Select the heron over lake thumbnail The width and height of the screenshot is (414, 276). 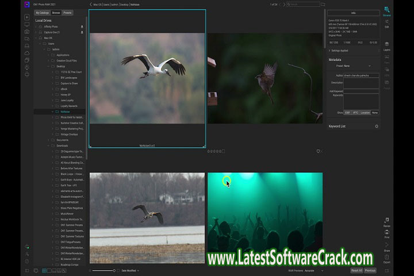point(147,218)
